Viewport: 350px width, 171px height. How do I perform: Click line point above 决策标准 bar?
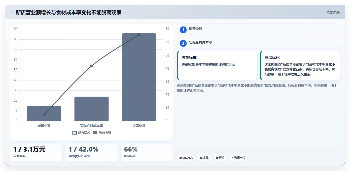[x=139, y=35]
